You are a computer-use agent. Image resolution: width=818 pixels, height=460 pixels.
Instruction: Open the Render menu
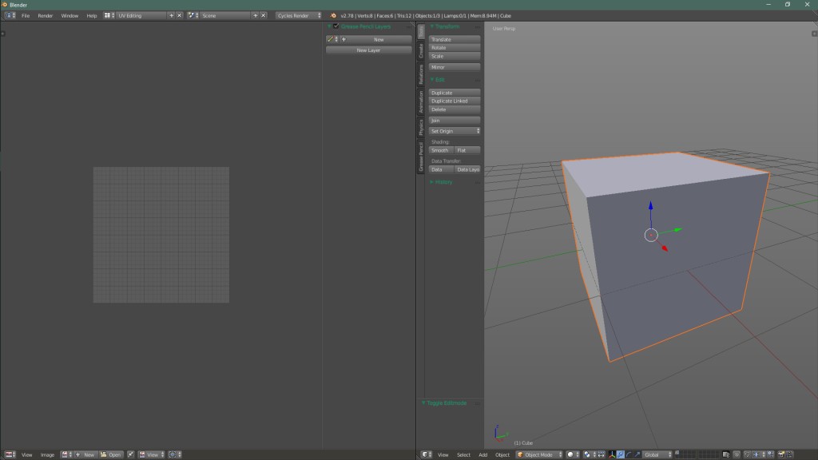pyautogui.click(x=46, y=14)
